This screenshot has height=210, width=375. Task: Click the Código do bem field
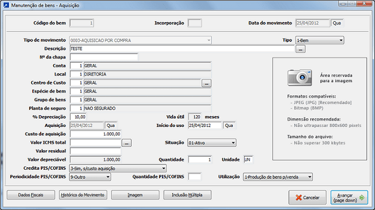pyautogui.click(x=81, y=23)
